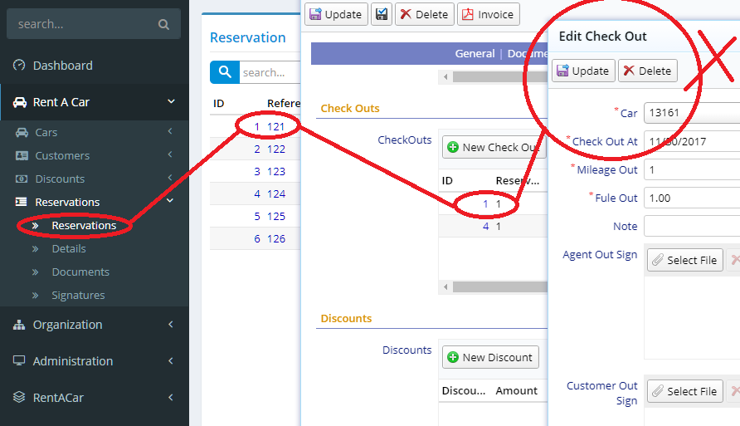Screen dimensions: 740x426
Task: Click the Note field
Action: pyautogui.click(x=692, y=226)
